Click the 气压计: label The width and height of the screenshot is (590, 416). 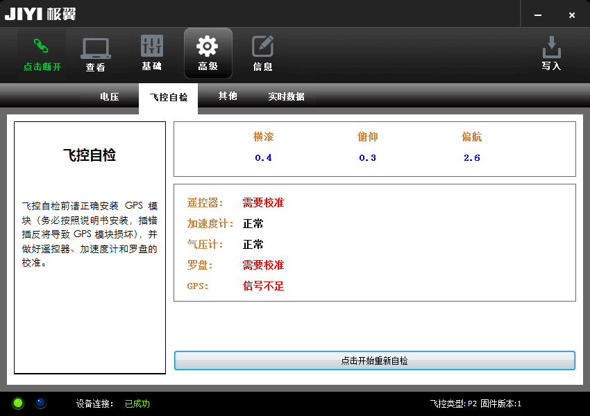click(205, 245)
